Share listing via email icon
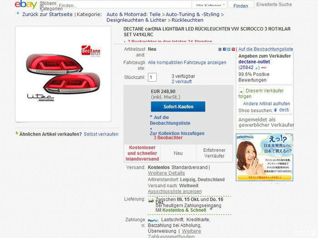 [220, 49]
